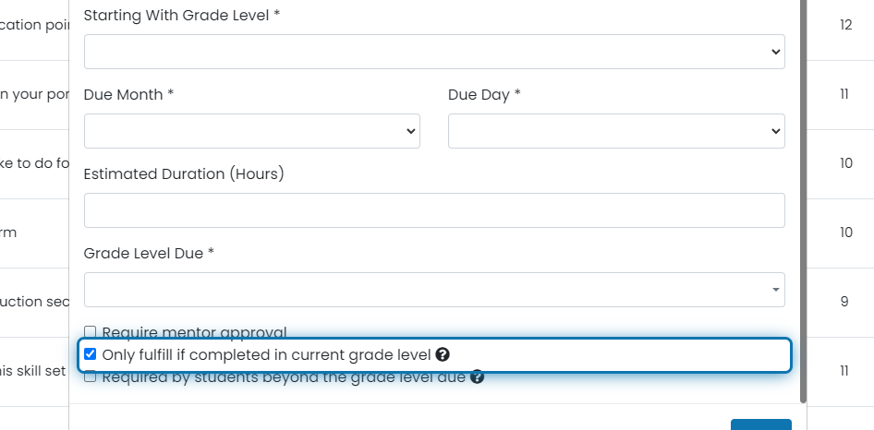This screenshot has width=874, height=430.
Task: Click the blue button at dialog bottom
Action: [x=761, y=424]
